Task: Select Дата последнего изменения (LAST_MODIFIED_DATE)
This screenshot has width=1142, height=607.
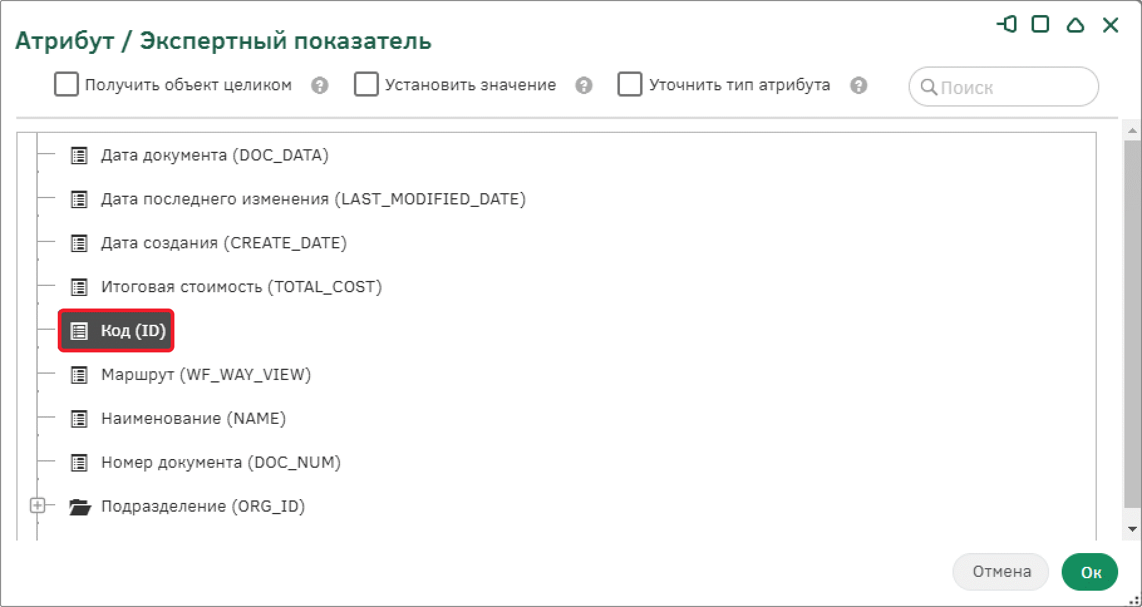Action: (313, 199)
